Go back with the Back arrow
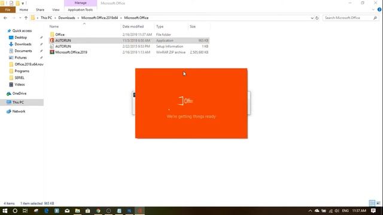Screen dimensions: 383x215 [x=5, y=18]
